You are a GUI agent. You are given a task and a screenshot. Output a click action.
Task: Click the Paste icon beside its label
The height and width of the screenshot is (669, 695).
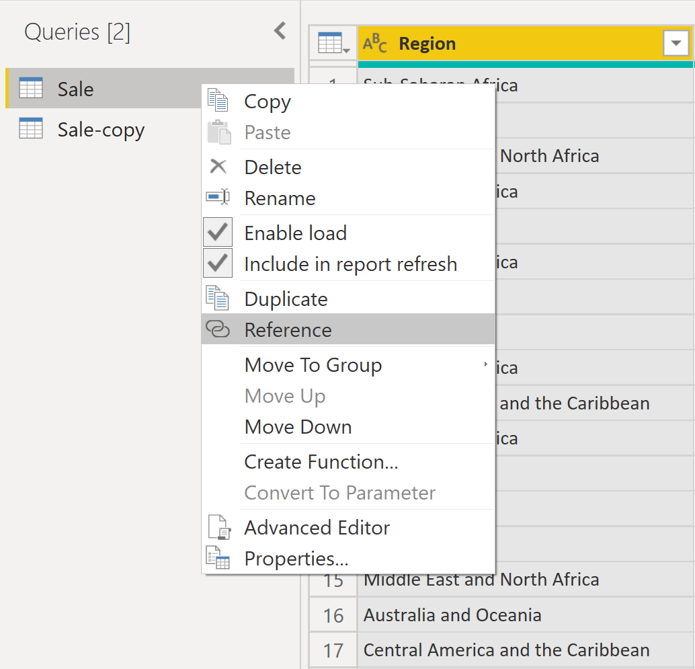[219, 132]
